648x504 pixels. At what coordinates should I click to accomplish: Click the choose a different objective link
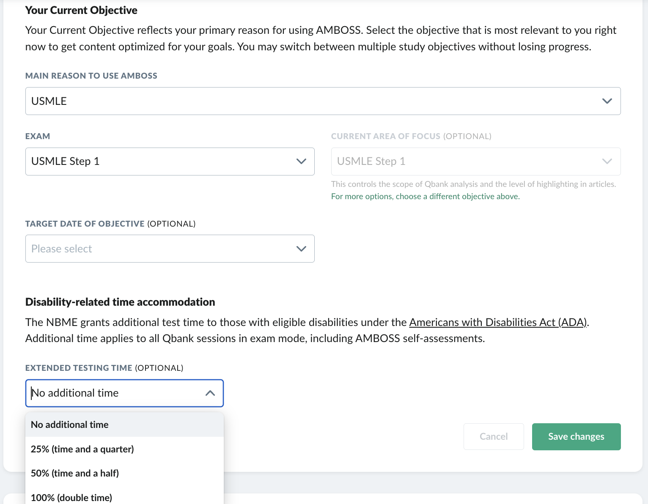(425, 196)
